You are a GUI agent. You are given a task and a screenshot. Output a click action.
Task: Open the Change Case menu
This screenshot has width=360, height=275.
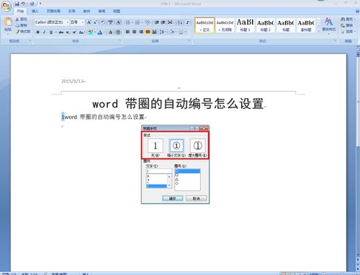click(x=81, y=32)
